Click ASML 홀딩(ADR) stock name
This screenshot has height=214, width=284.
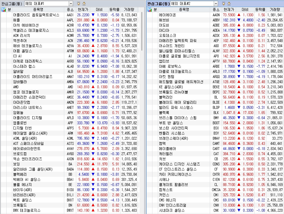(25, 138)
